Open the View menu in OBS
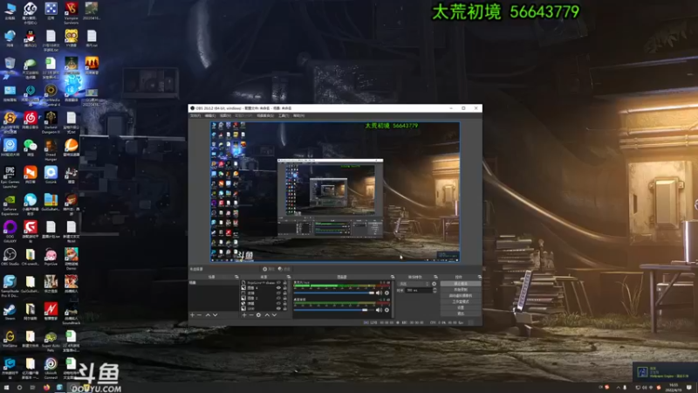Screen dimensions: 698x393 pos(225,115)
